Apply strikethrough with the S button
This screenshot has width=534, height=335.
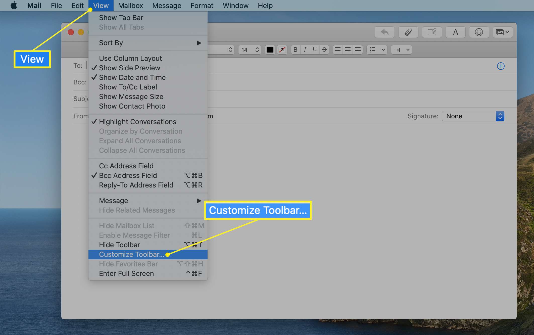point(324,50)
